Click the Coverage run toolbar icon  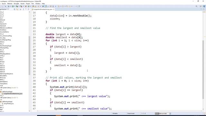tap(17, 6)
